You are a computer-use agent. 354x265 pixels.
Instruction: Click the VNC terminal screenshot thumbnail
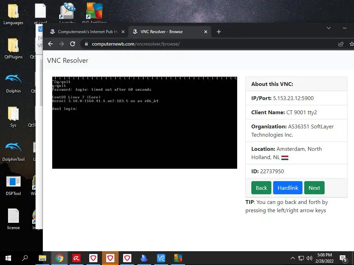coord(145,122)
